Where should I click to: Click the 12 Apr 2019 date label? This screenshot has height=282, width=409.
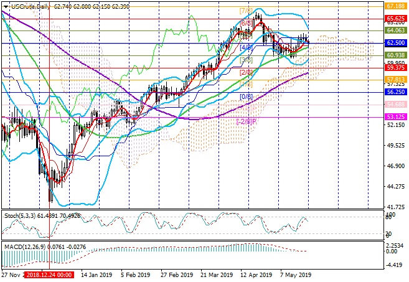click(x=256, y=275)
